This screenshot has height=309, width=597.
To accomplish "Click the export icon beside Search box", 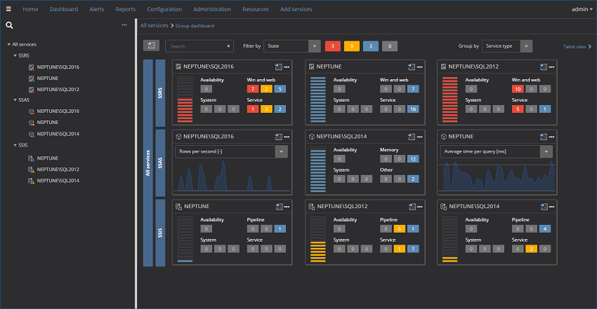I will 151,46.
